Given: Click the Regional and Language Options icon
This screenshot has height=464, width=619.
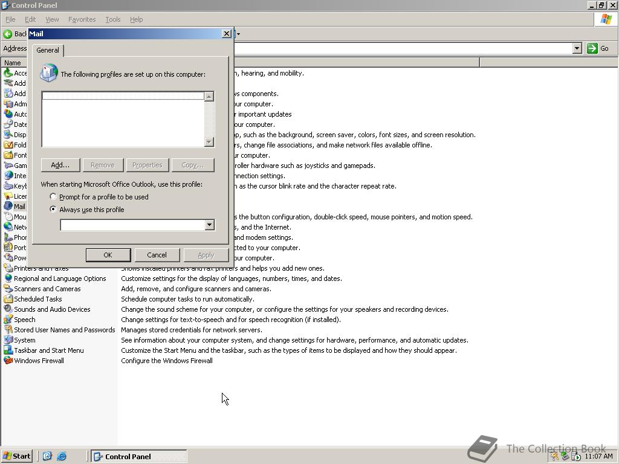Looking at the screenshot, I should [8, 278].
